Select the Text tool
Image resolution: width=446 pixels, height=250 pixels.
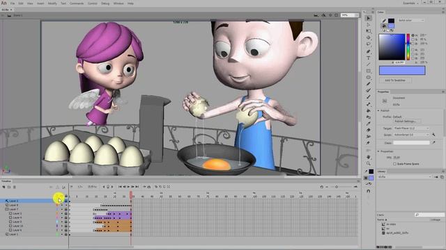coord(369,58)
